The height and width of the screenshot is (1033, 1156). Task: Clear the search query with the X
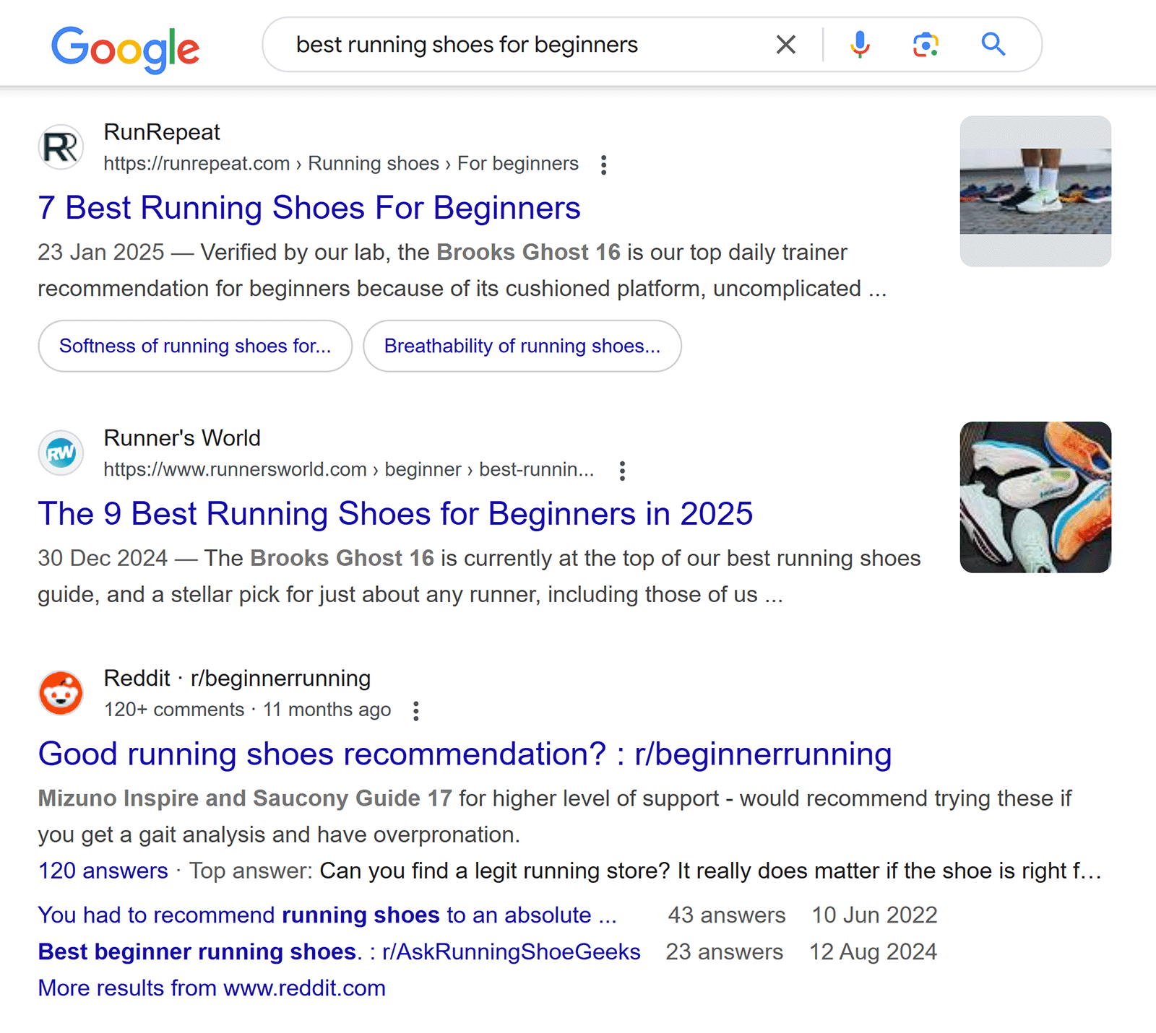pos(786,44)
